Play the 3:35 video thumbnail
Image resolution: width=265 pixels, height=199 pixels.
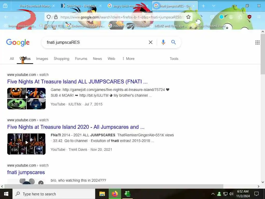[x=26, y=98]
